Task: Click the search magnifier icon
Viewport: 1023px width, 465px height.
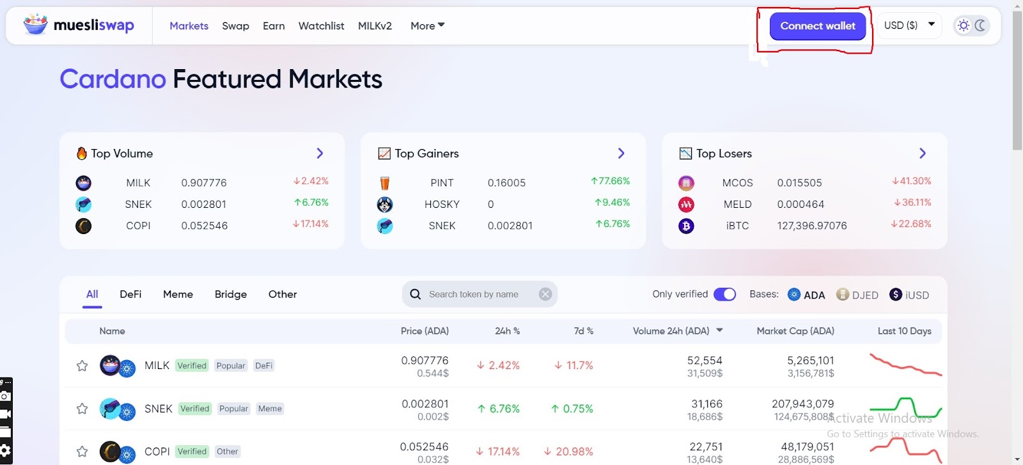Action: tap(416, 294)
